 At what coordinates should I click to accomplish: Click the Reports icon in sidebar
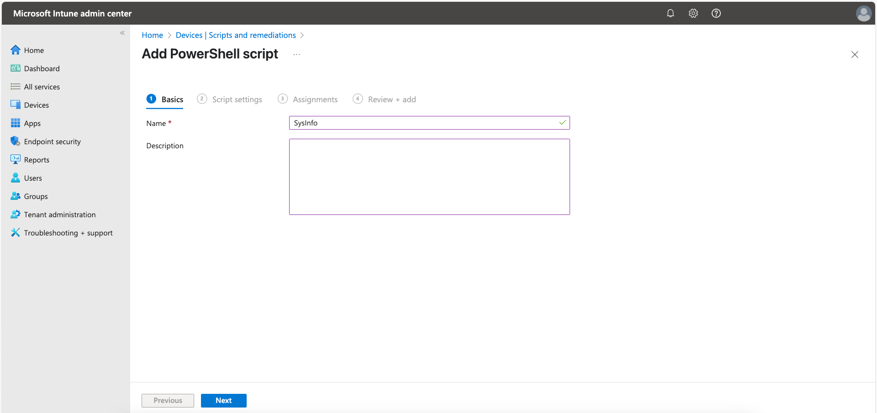coord(16,159)
